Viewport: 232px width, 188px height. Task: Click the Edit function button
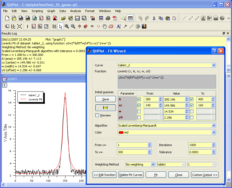pos(104,175)
